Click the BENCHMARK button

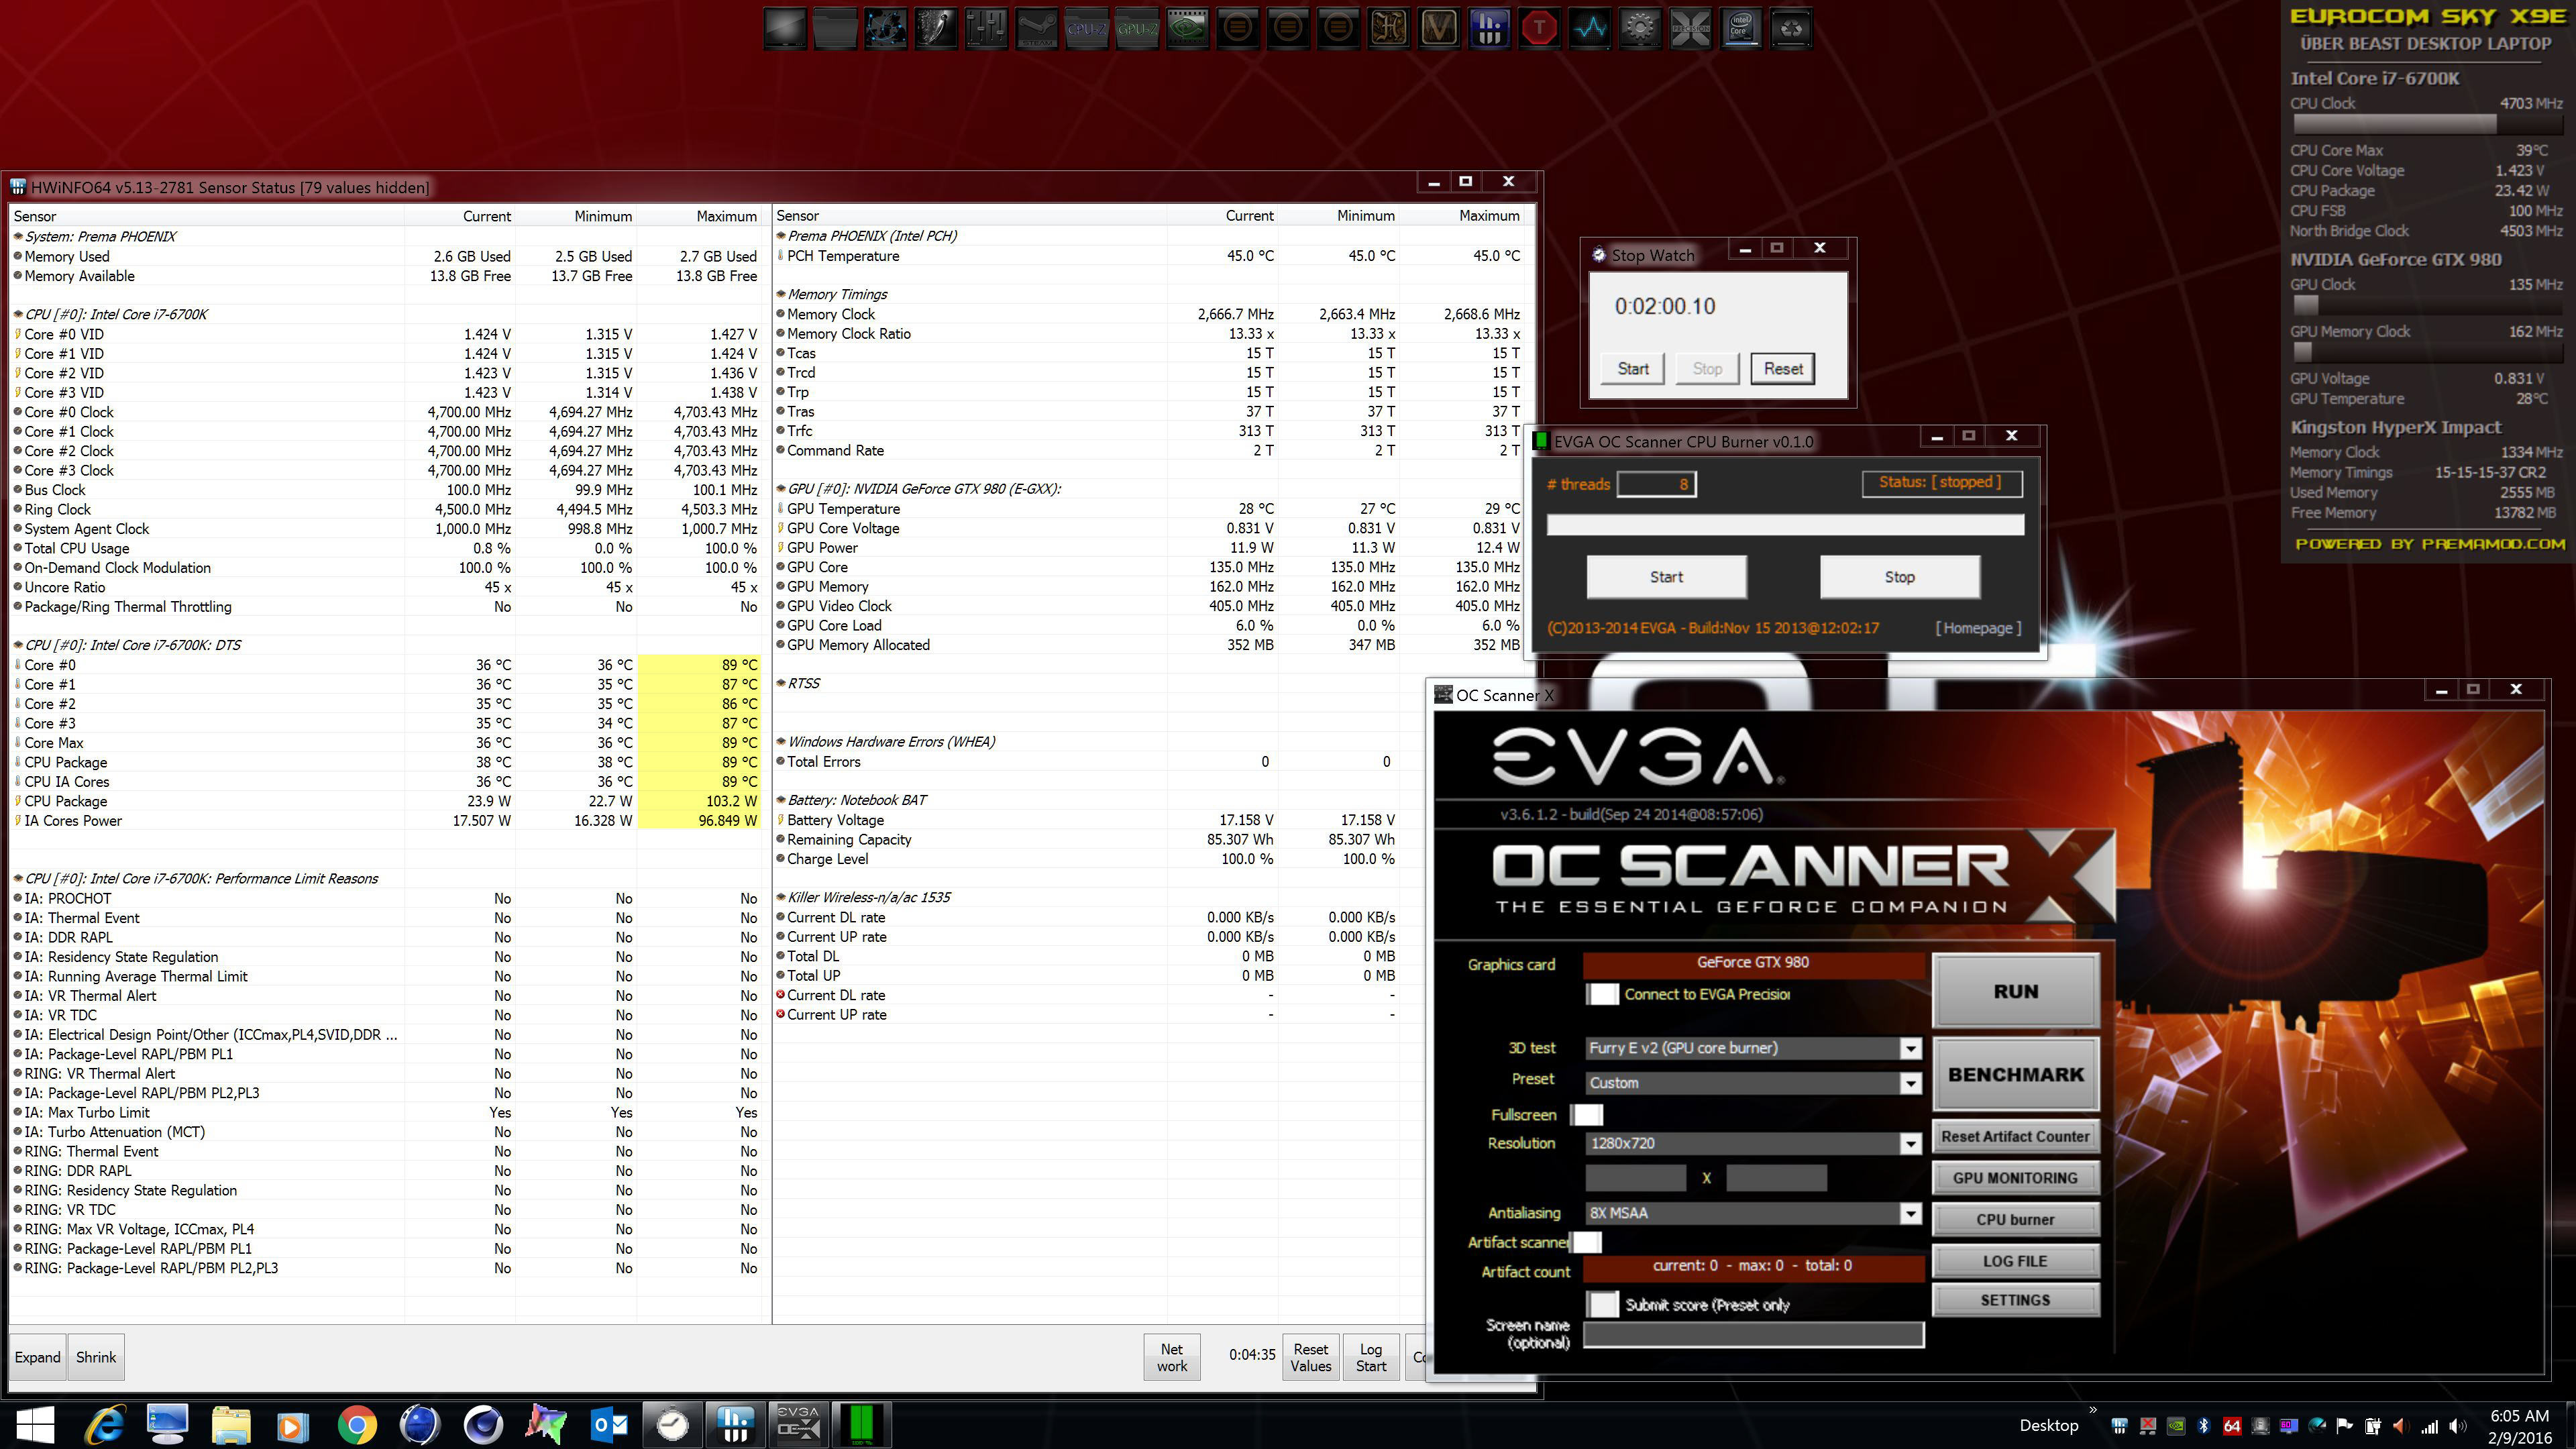click(2015, 1074)
